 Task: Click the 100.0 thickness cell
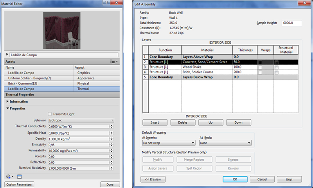point(245,67)
